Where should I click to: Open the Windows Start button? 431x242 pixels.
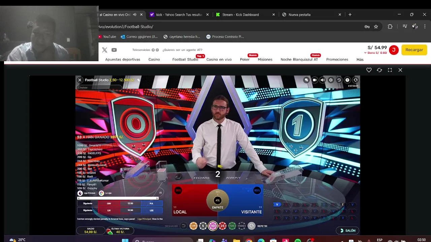pyautogui.click(x=125, y=240)
